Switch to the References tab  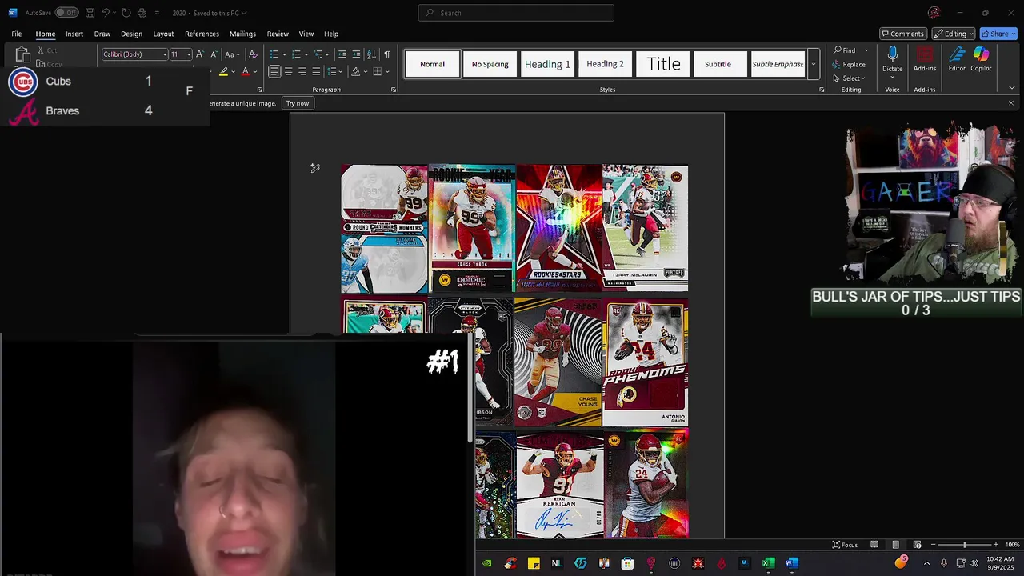click(202, 34)
